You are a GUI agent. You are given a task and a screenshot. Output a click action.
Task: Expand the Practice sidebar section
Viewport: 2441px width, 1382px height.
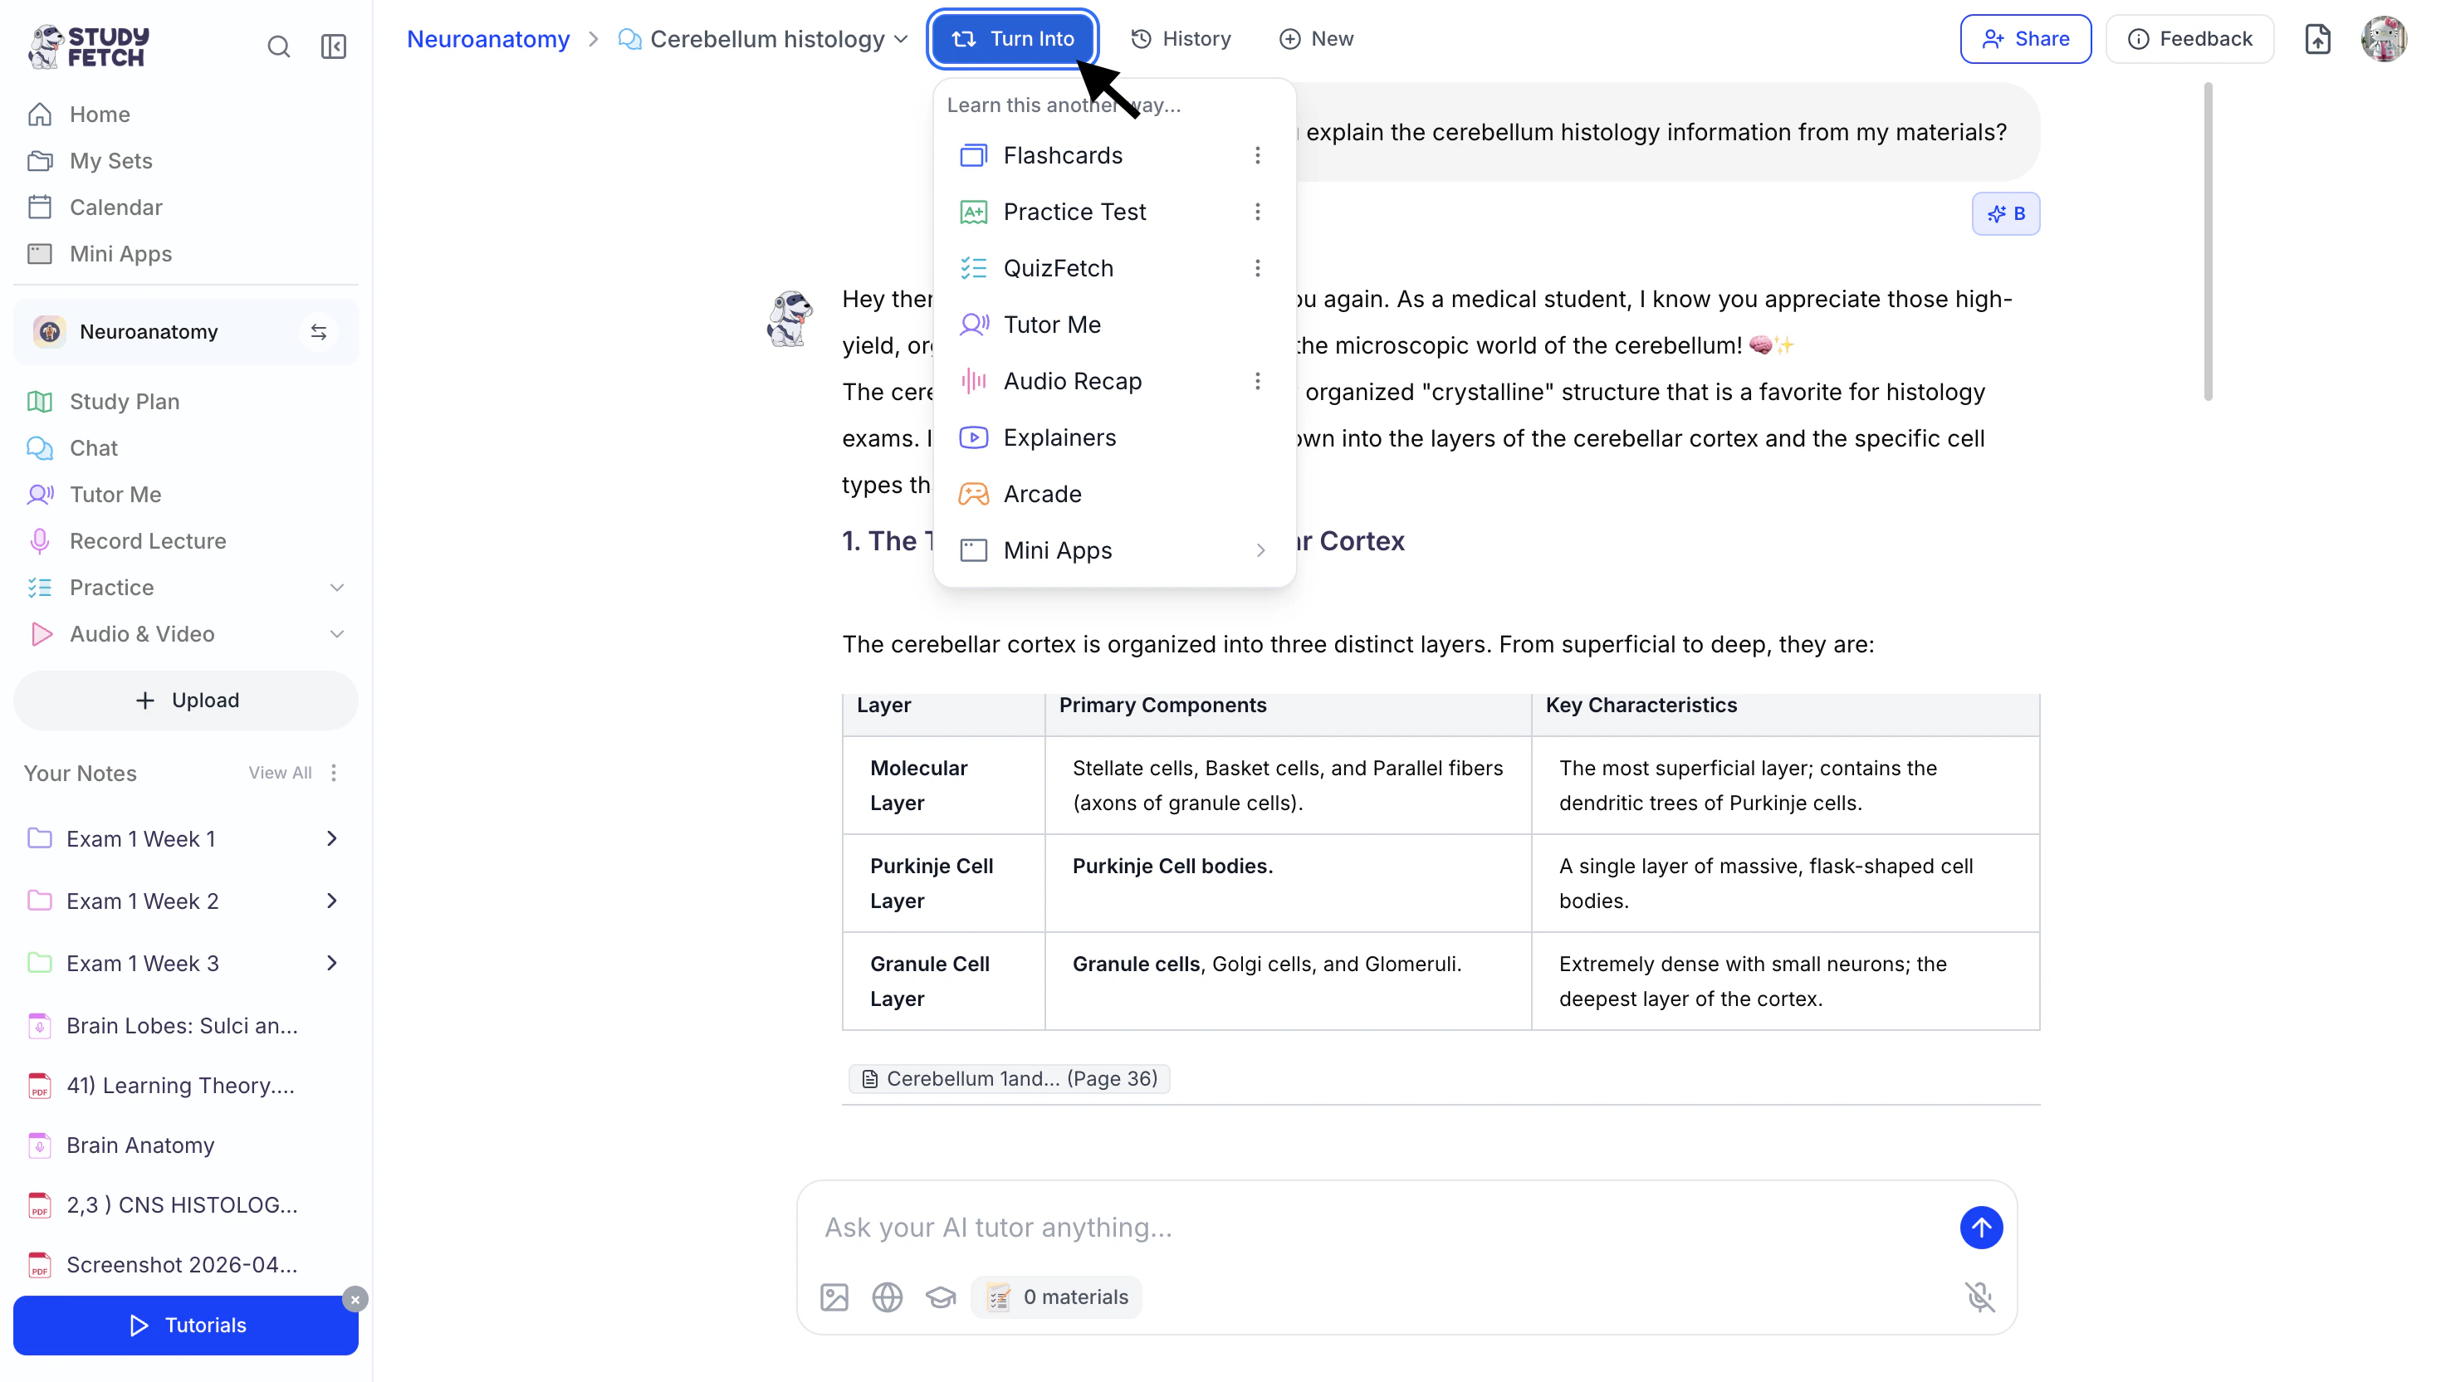[336, 588]
